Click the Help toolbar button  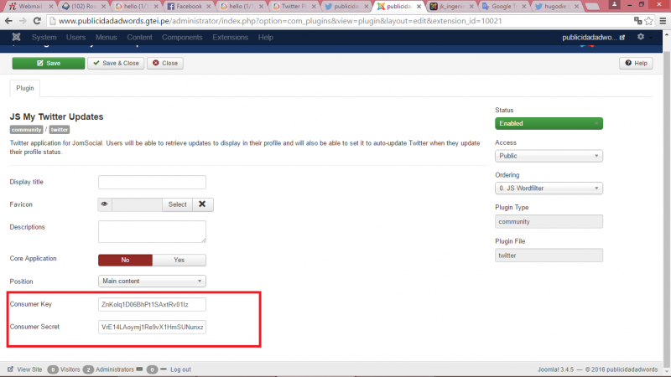pyautogui.click(x=636, y=64)
